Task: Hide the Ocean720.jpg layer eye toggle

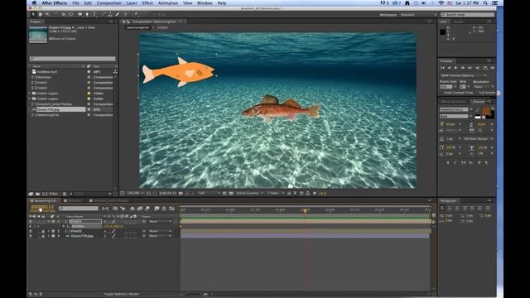Action: pyautogui.click(x=31, y=236)
